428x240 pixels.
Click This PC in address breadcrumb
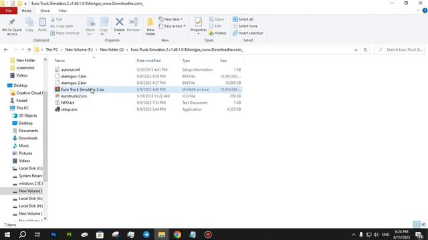(x=51, y=50)
